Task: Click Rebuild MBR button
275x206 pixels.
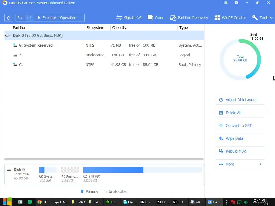Action: click(x=240, y=151)
